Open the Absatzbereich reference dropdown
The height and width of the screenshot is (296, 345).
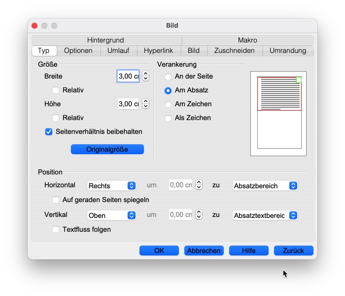265,186
